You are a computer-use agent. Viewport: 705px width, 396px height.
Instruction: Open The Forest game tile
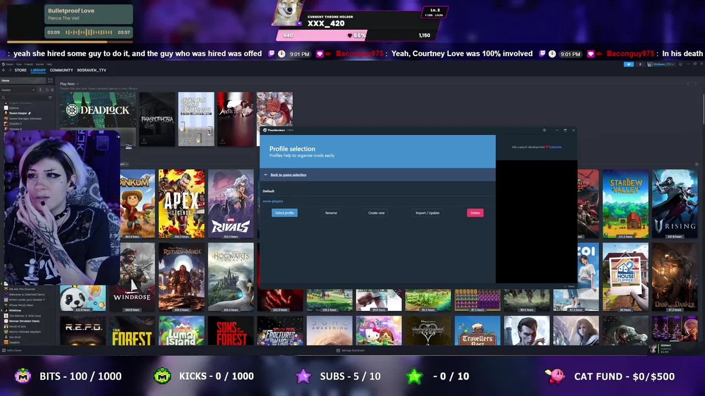point(132,331)
